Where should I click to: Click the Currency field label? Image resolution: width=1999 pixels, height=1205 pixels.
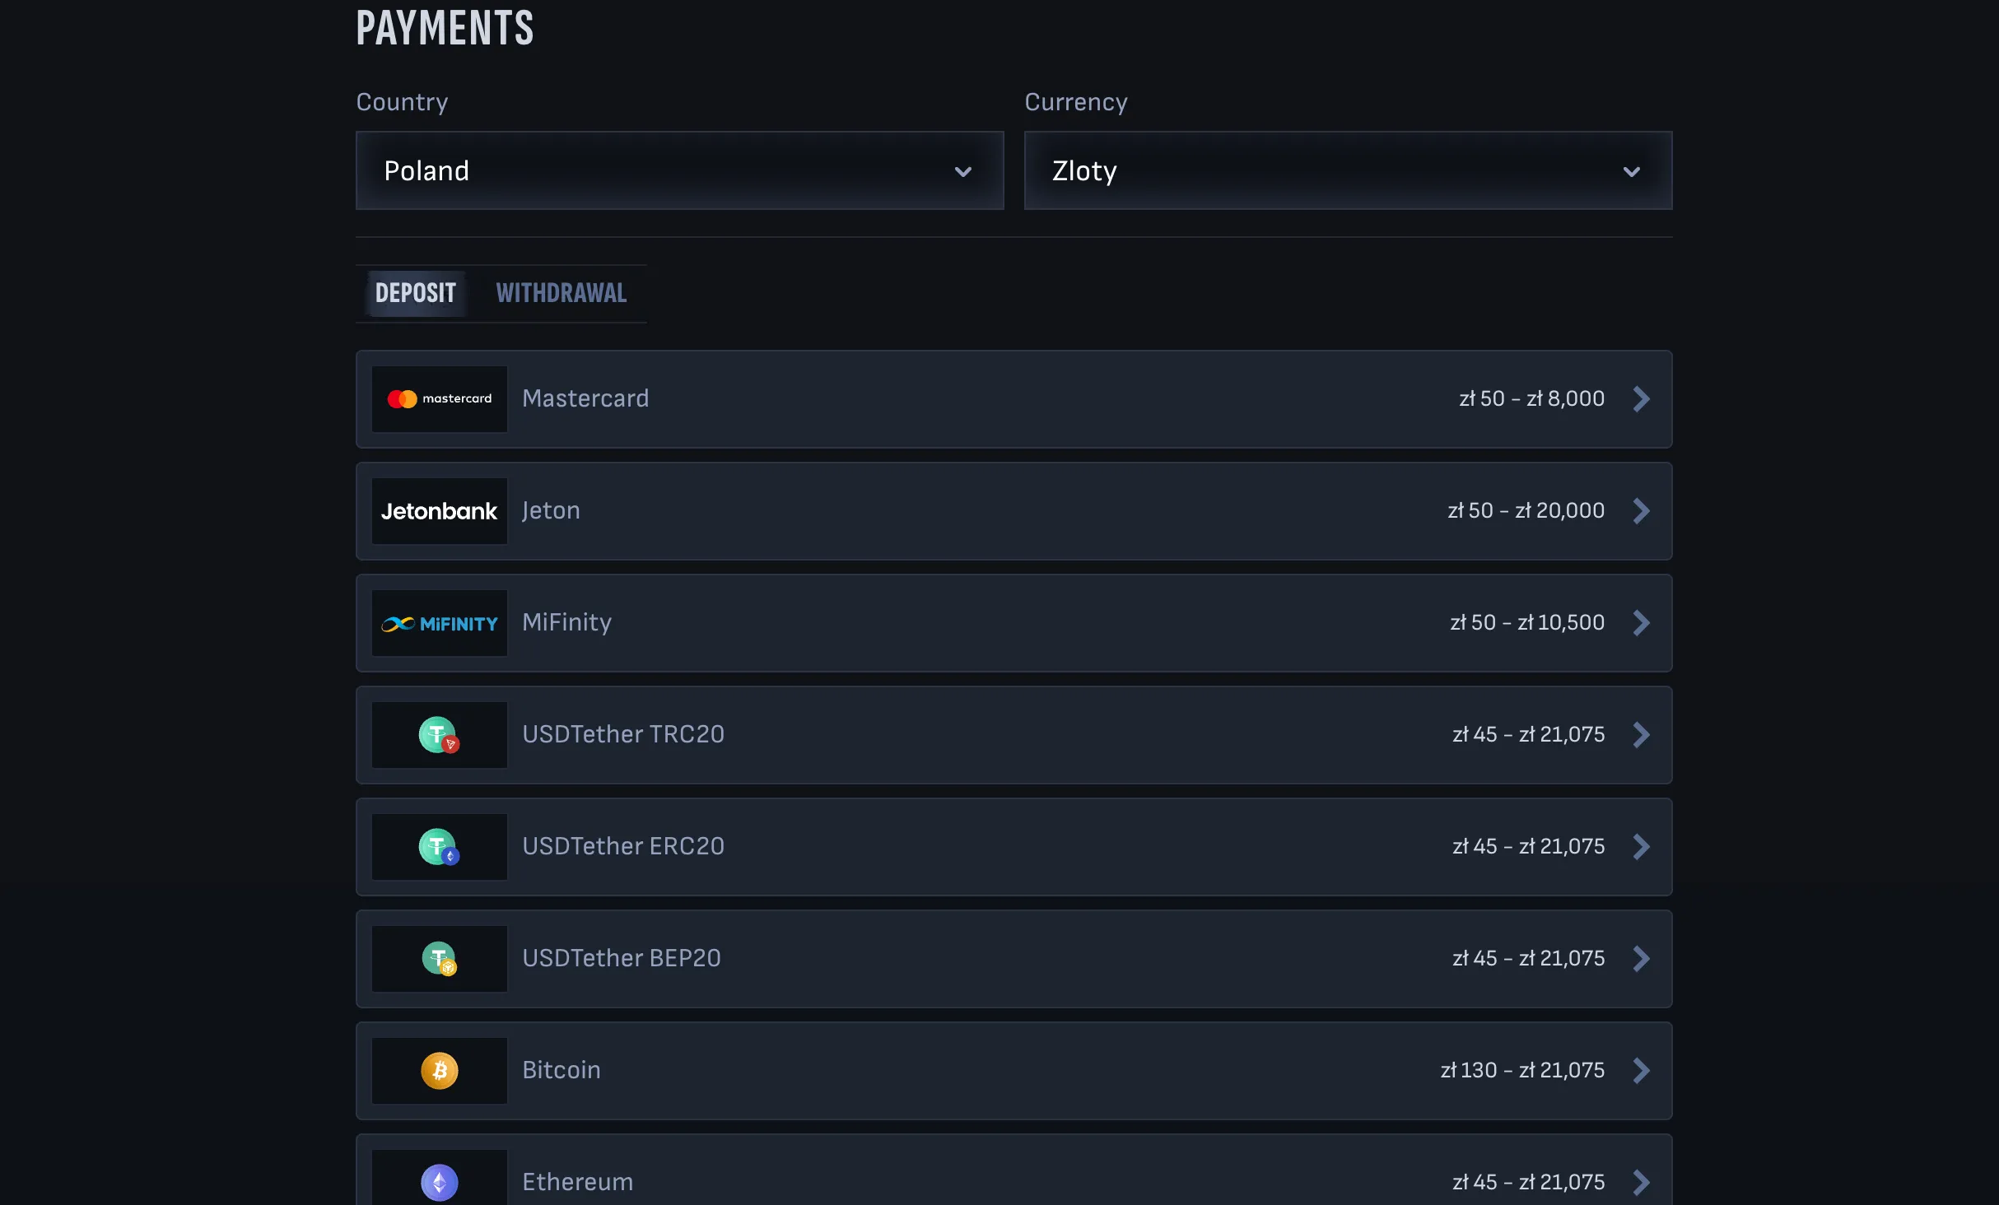tap(1075, 102)
